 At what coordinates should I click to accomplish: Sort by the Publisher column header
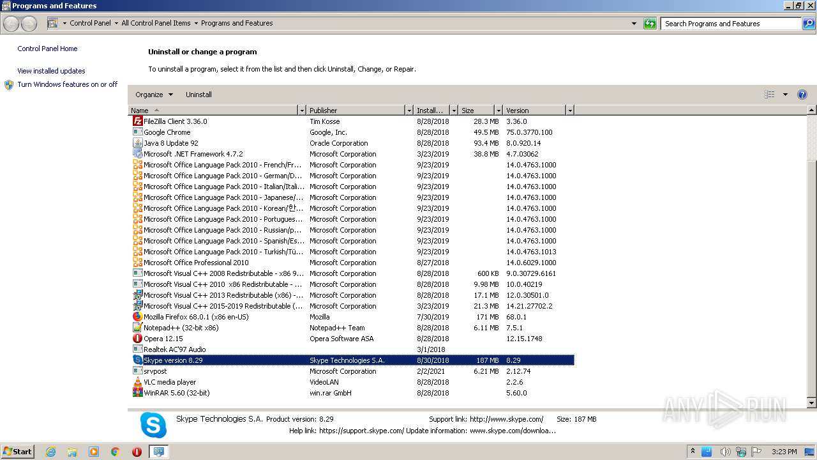click(x=356, y=111)
